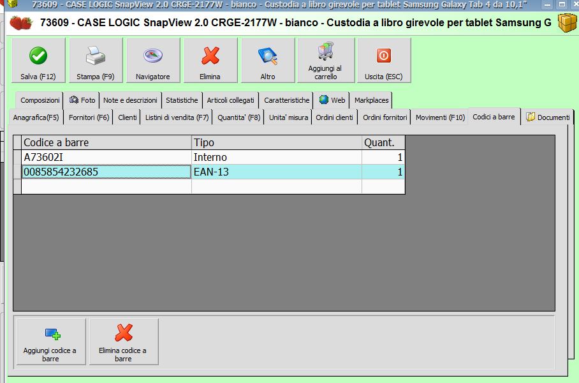This screenshot has height=383, width=579.
Task: Switch to the Foto tab
Action: tap(82, 100)
